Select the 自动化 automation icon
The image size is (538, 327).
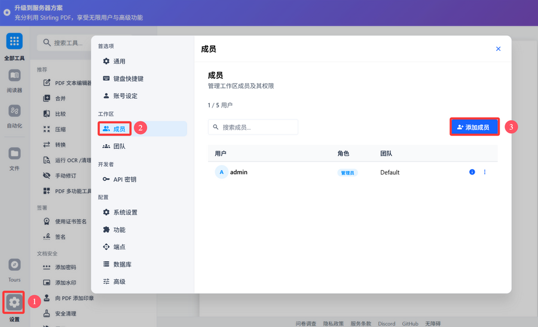(x=14, y=111)
